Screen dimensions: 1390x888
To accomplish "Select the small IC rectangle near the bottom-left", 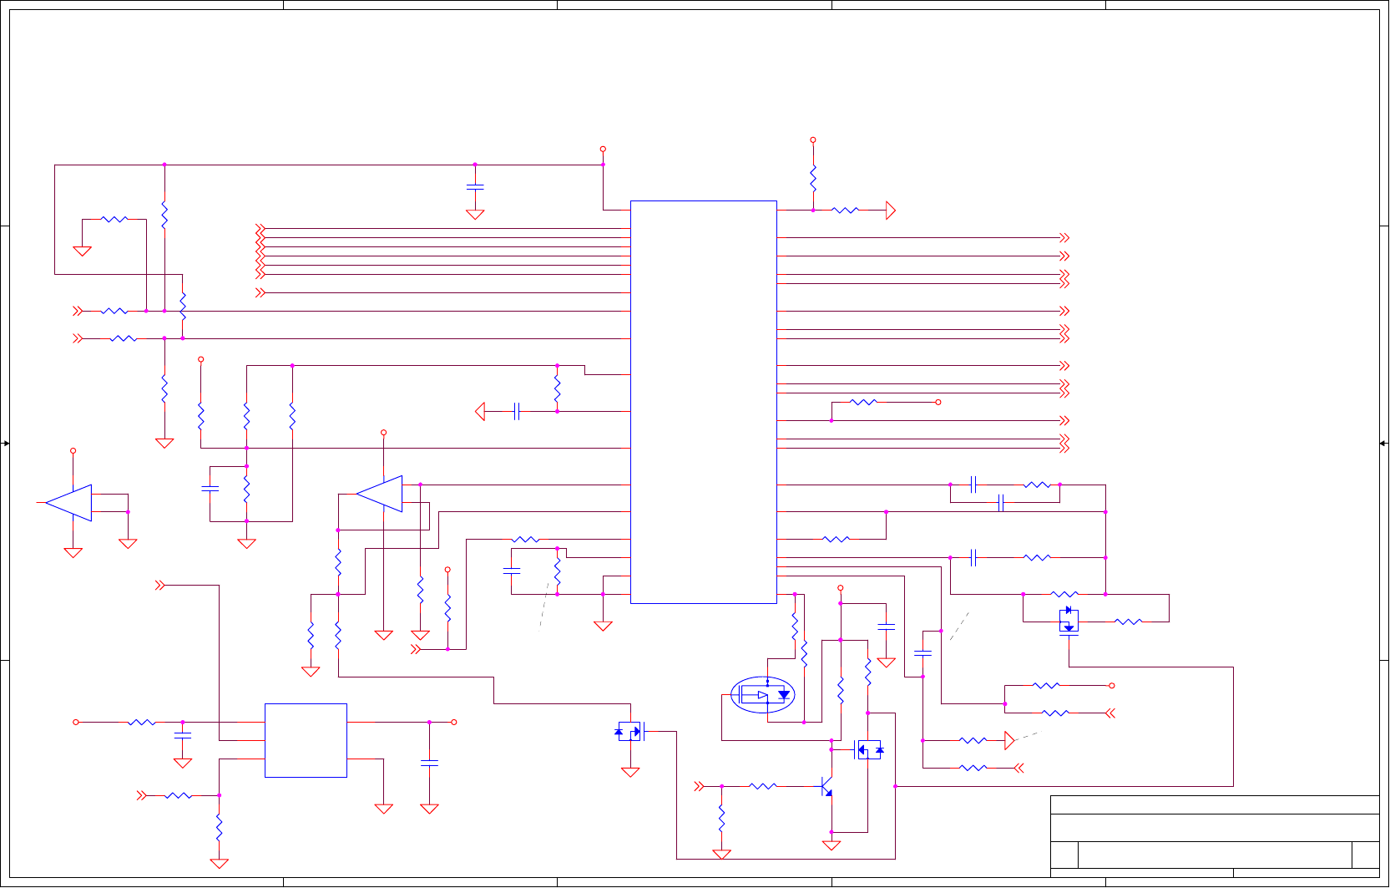I will click(306, 740).
